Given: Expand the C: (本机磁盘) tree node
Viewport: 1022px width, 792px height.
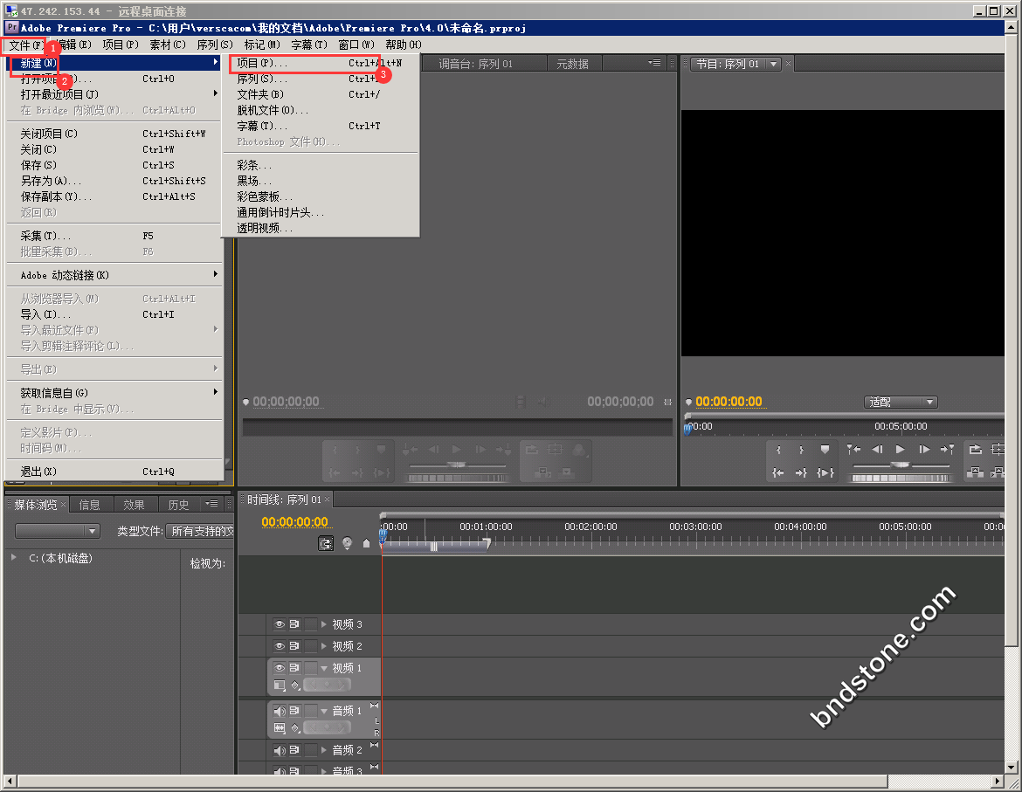Looking at the screenshot, I should pyautogui.click(x=14, y=557).
